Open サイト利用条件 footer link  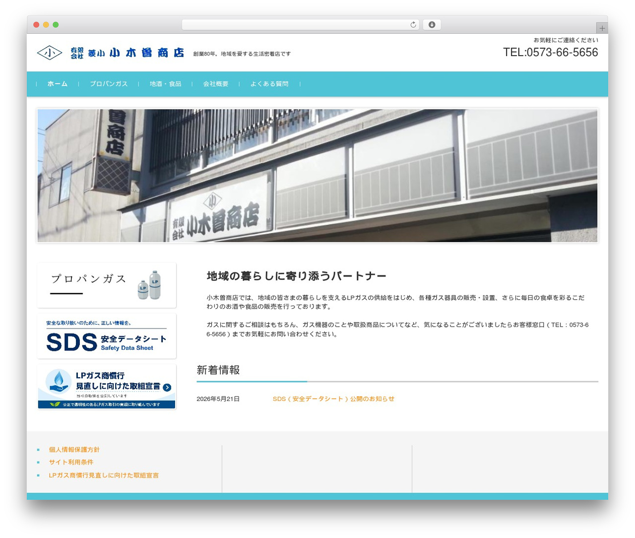coord(71,462)
